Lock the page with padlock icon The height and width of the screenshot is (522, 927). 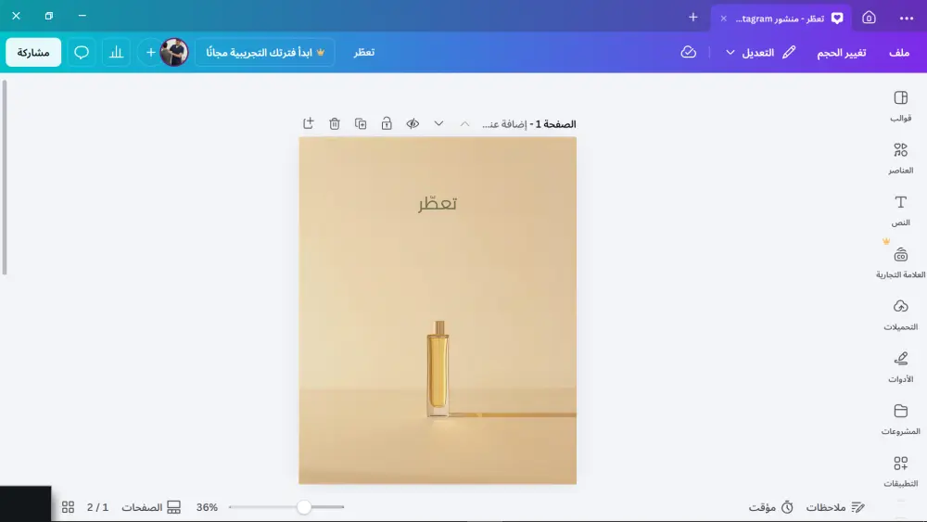387,123
